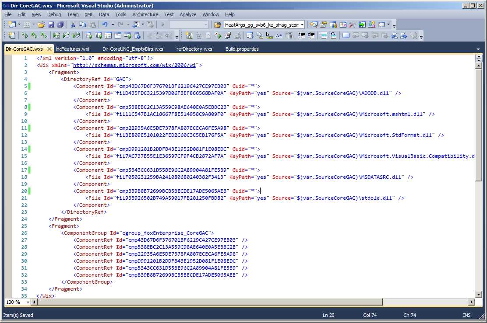Click the "Item(s) Saved" status text
This screenshot has width=487, height=323.
coord(18,315)
